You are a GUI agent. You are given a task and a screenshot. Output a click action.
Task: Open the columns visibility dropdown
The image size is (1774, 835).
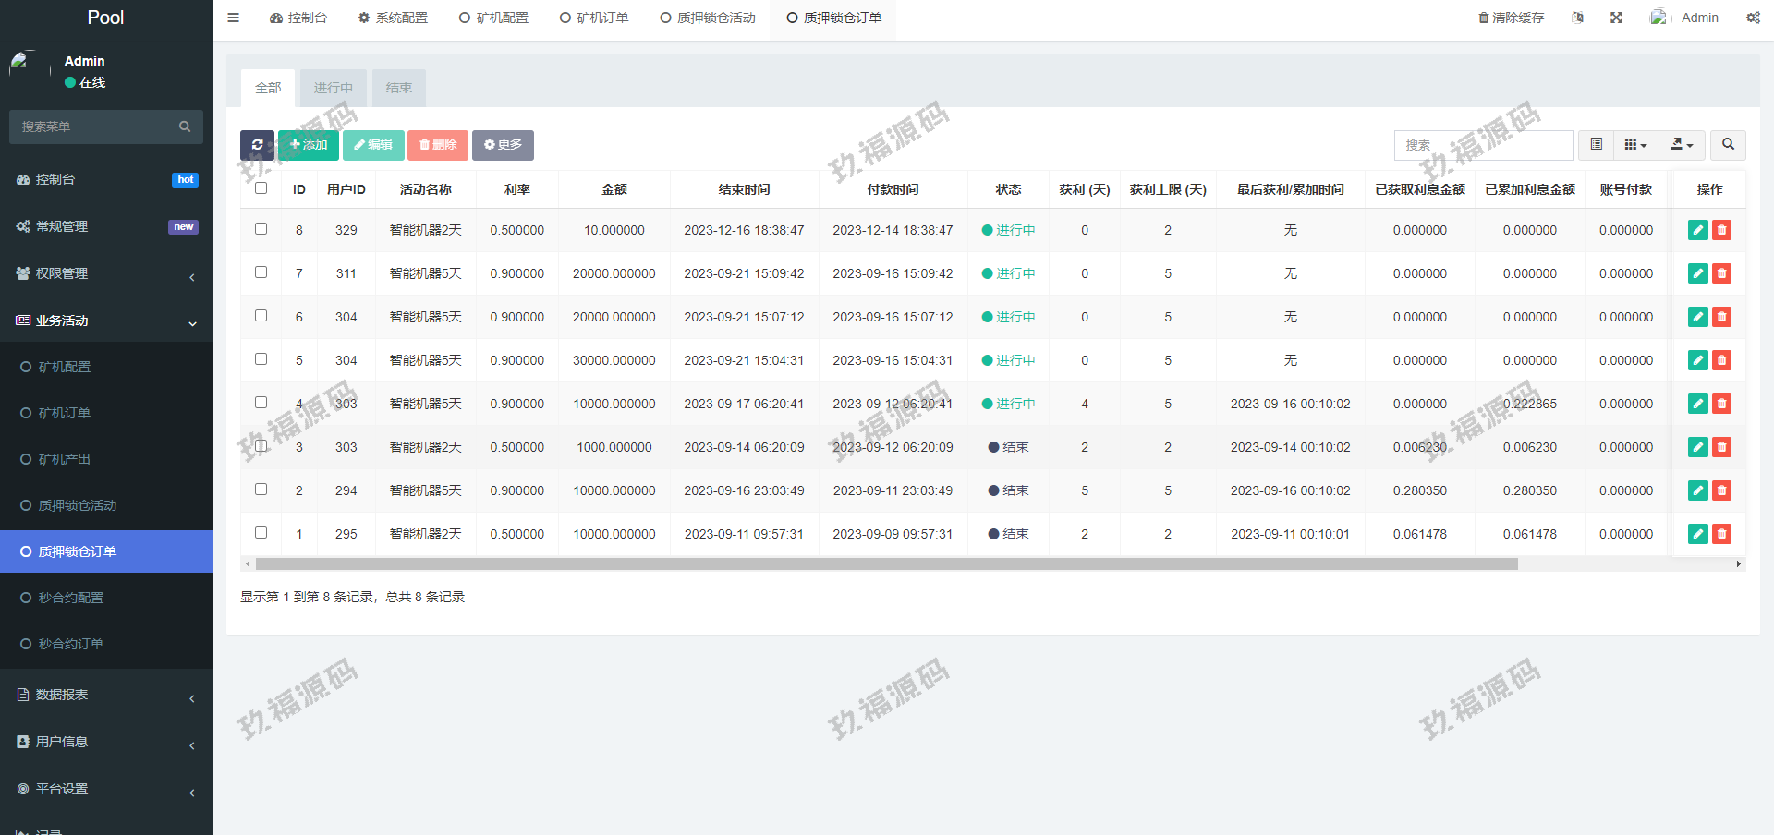coord(1635,145)
